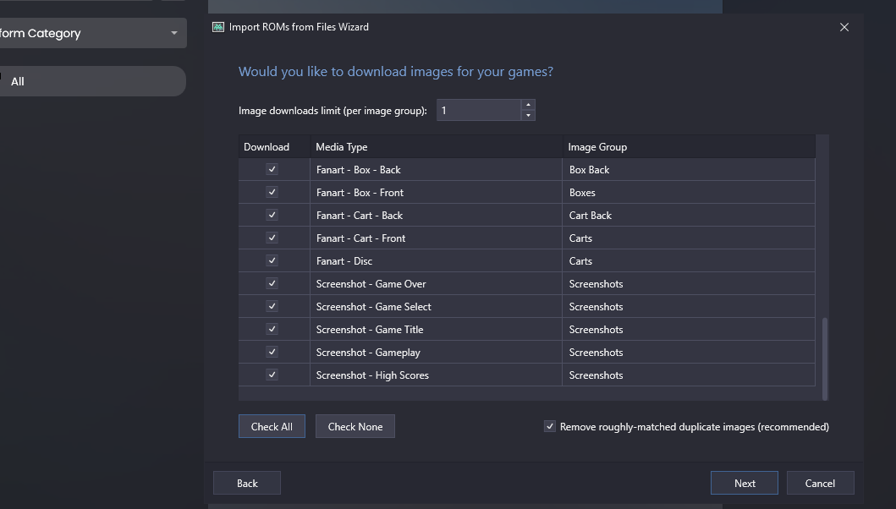This screenshot has height=509, width=896.
Task: Click Screenshots cell in Game Select row
Action: (x=690, y=307)
